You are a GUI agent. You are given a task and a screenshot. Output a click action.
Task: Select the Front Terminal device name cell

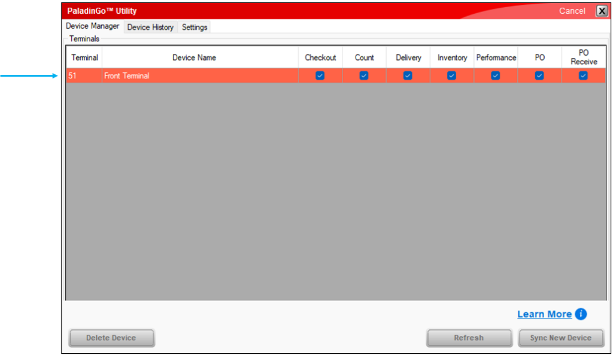(200, 76)
